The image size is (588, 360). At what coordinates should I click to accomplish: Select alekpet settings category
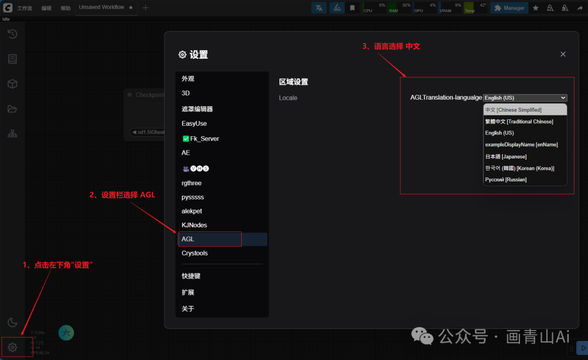[x=222, y=211]
